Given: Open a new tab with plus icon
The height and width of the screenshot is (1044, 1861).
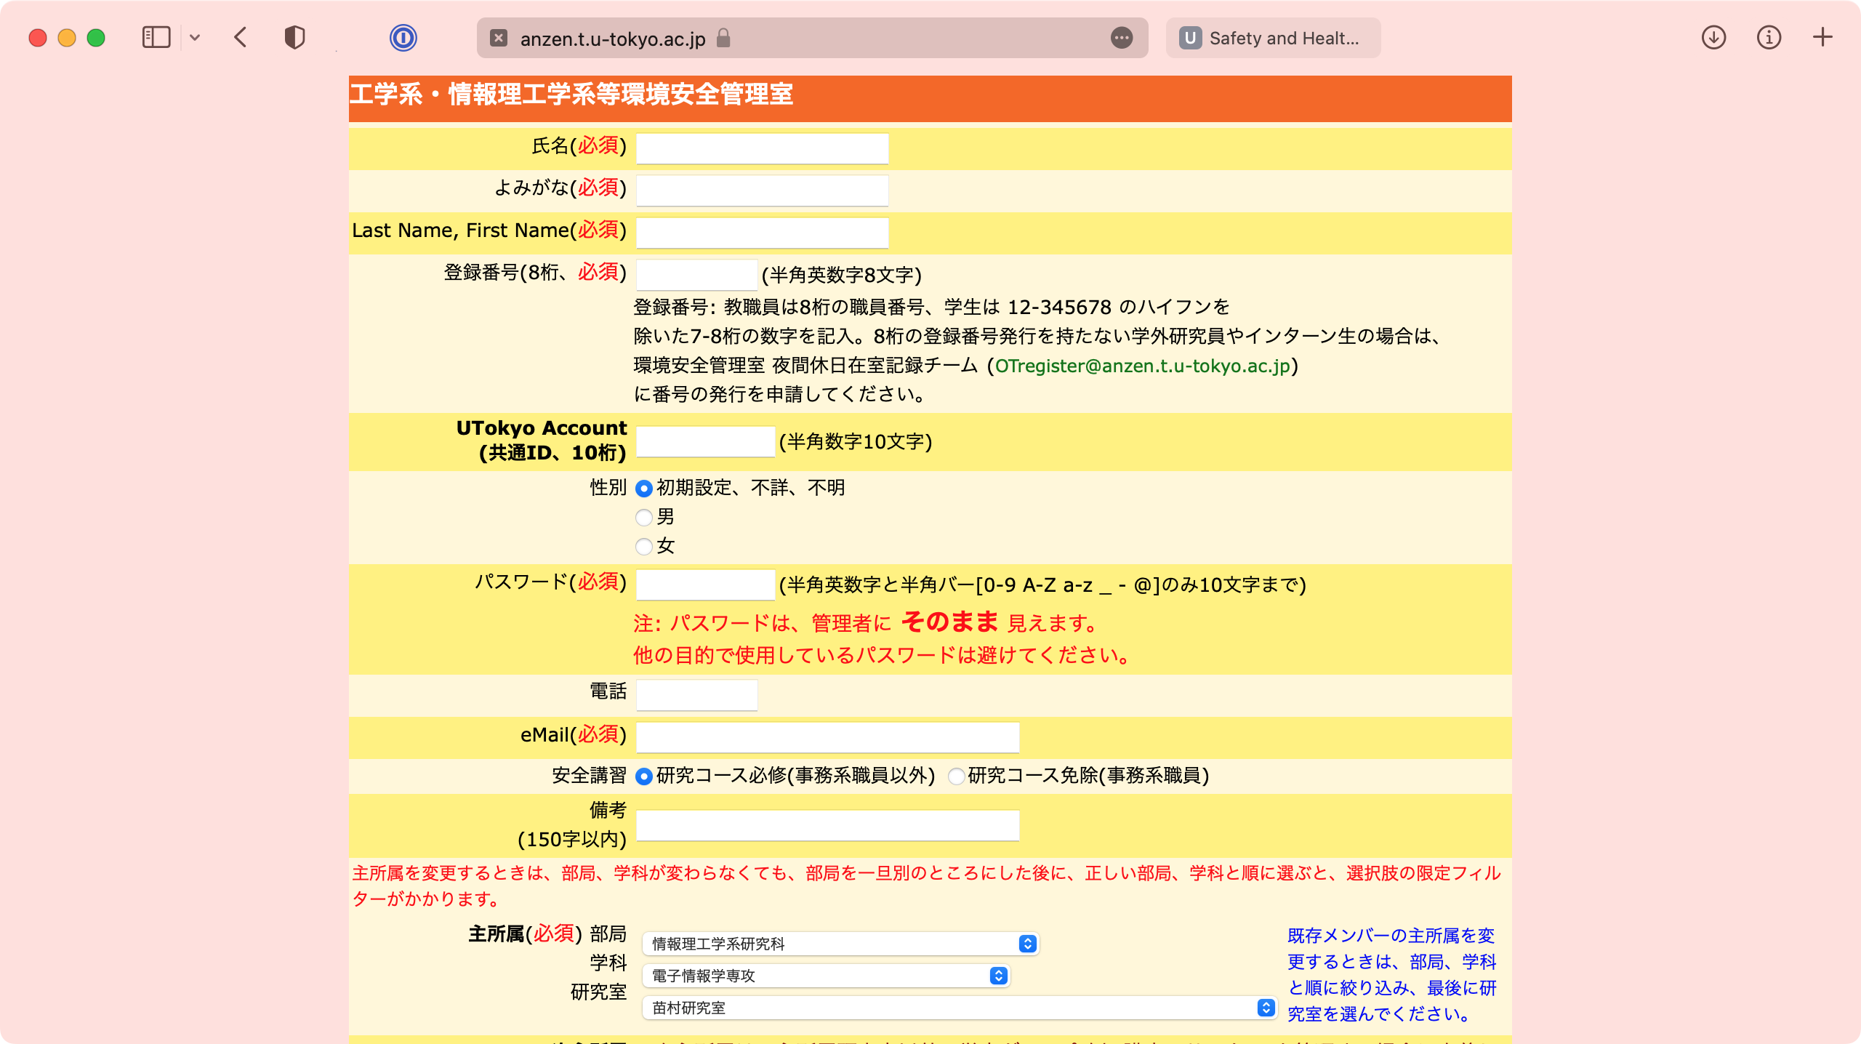Looking at the screenshot, I should pyautogui.click(x=1822, y=38).
